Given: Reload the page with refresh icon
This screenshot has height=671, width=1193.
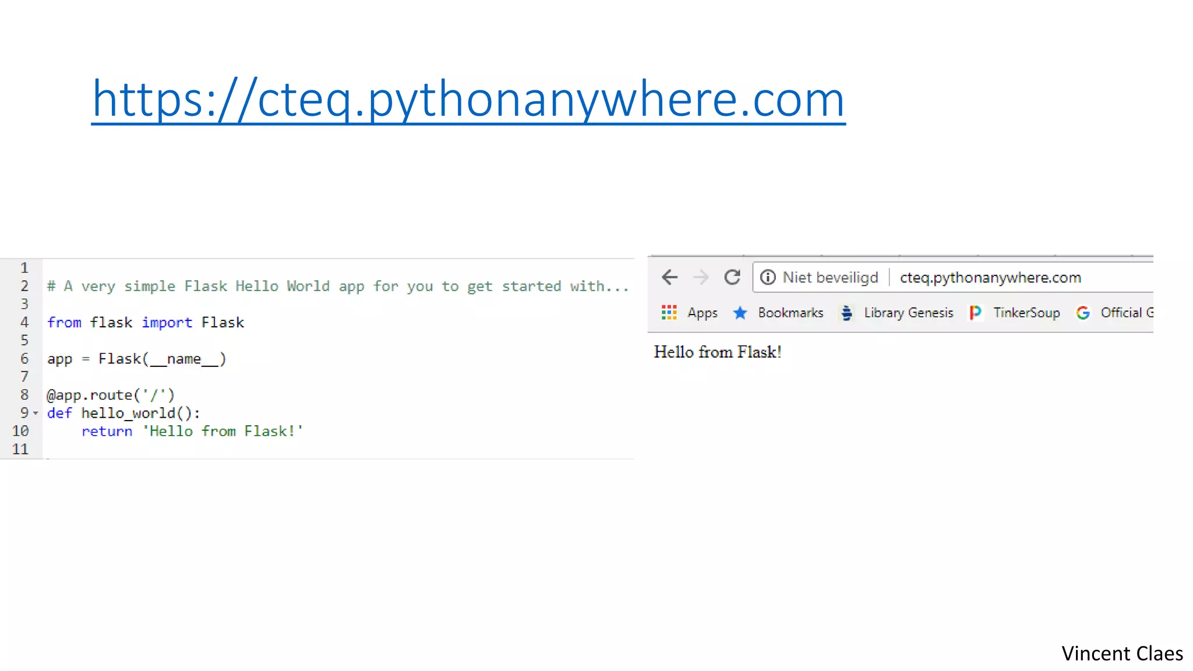Looking at the screenshot, I should coord(732,277).
